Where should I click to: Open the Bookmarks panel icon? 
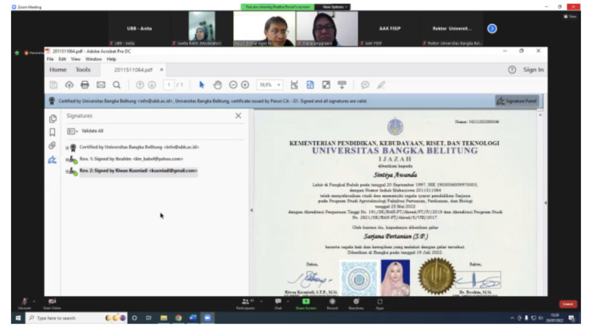(x=53, y=132)
